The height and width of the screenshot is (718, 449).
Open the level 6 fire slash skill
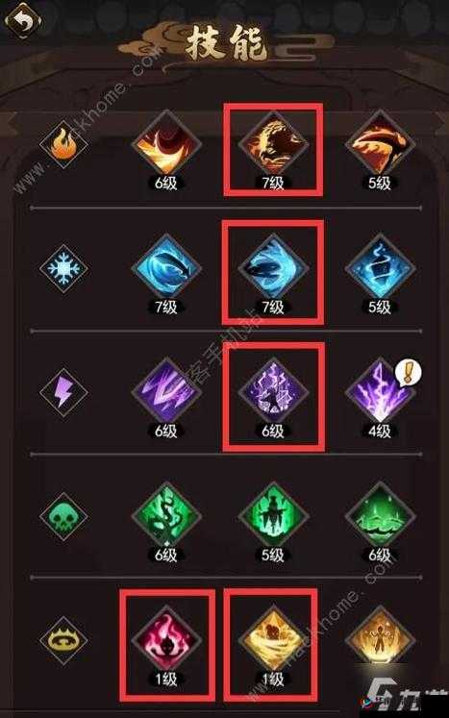(166, 145)
